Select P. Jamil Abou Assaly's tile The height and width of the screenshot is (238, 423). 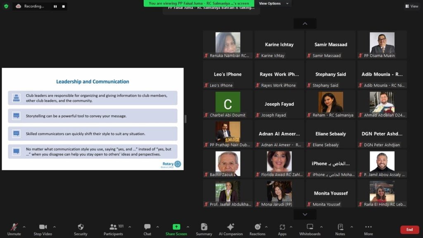(x=382, y=164)
